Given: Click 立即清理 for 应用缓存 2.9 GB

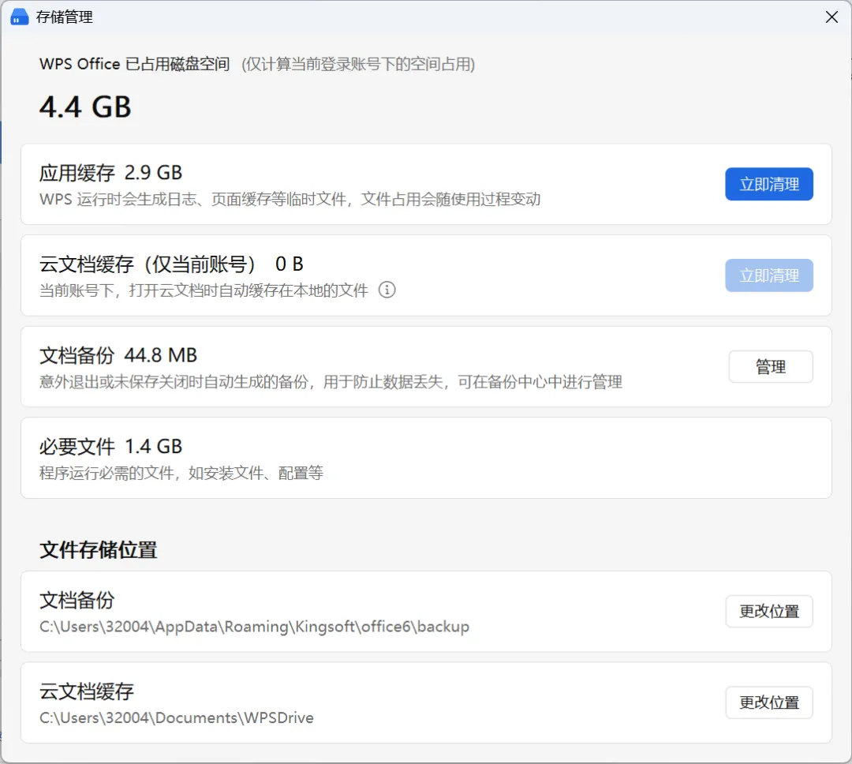Looking at the screenshot, I should tap(769, 185).
